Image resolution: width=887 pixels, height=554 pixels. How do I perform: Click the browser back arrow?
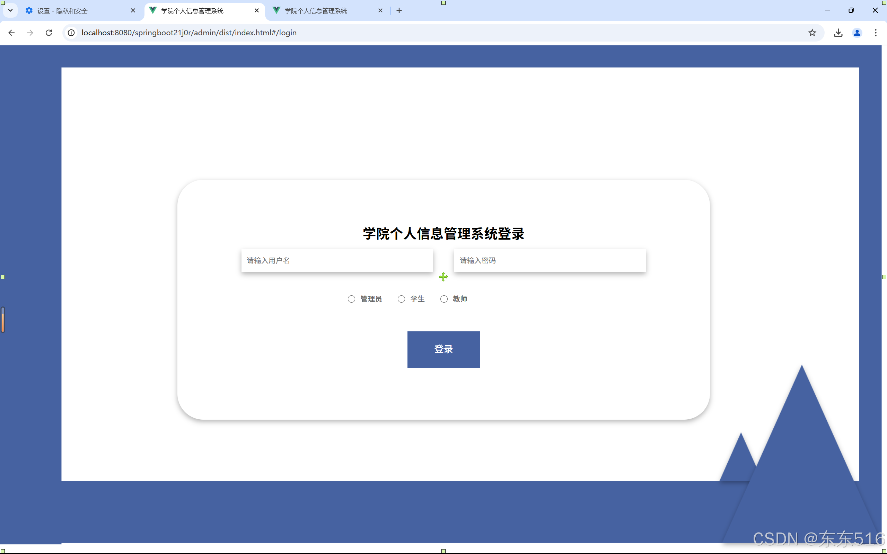(11, 33)
